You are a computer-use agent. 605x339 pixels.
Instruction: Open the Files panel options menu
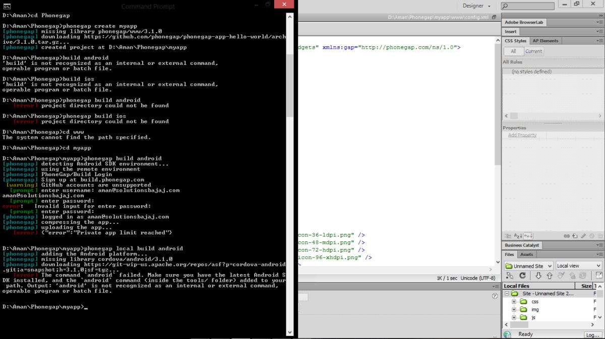click(x=599, y=255)
